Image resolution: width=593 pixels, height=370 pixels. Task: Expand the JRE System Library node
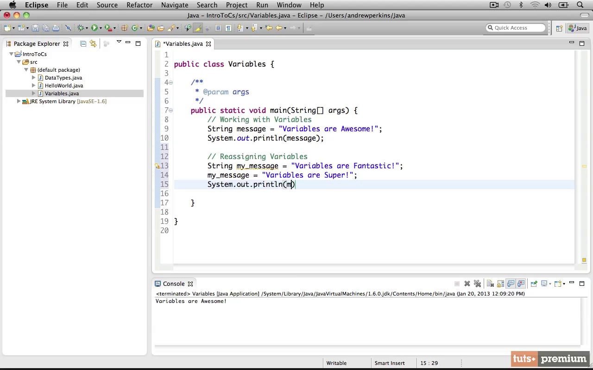pos(19,101)
